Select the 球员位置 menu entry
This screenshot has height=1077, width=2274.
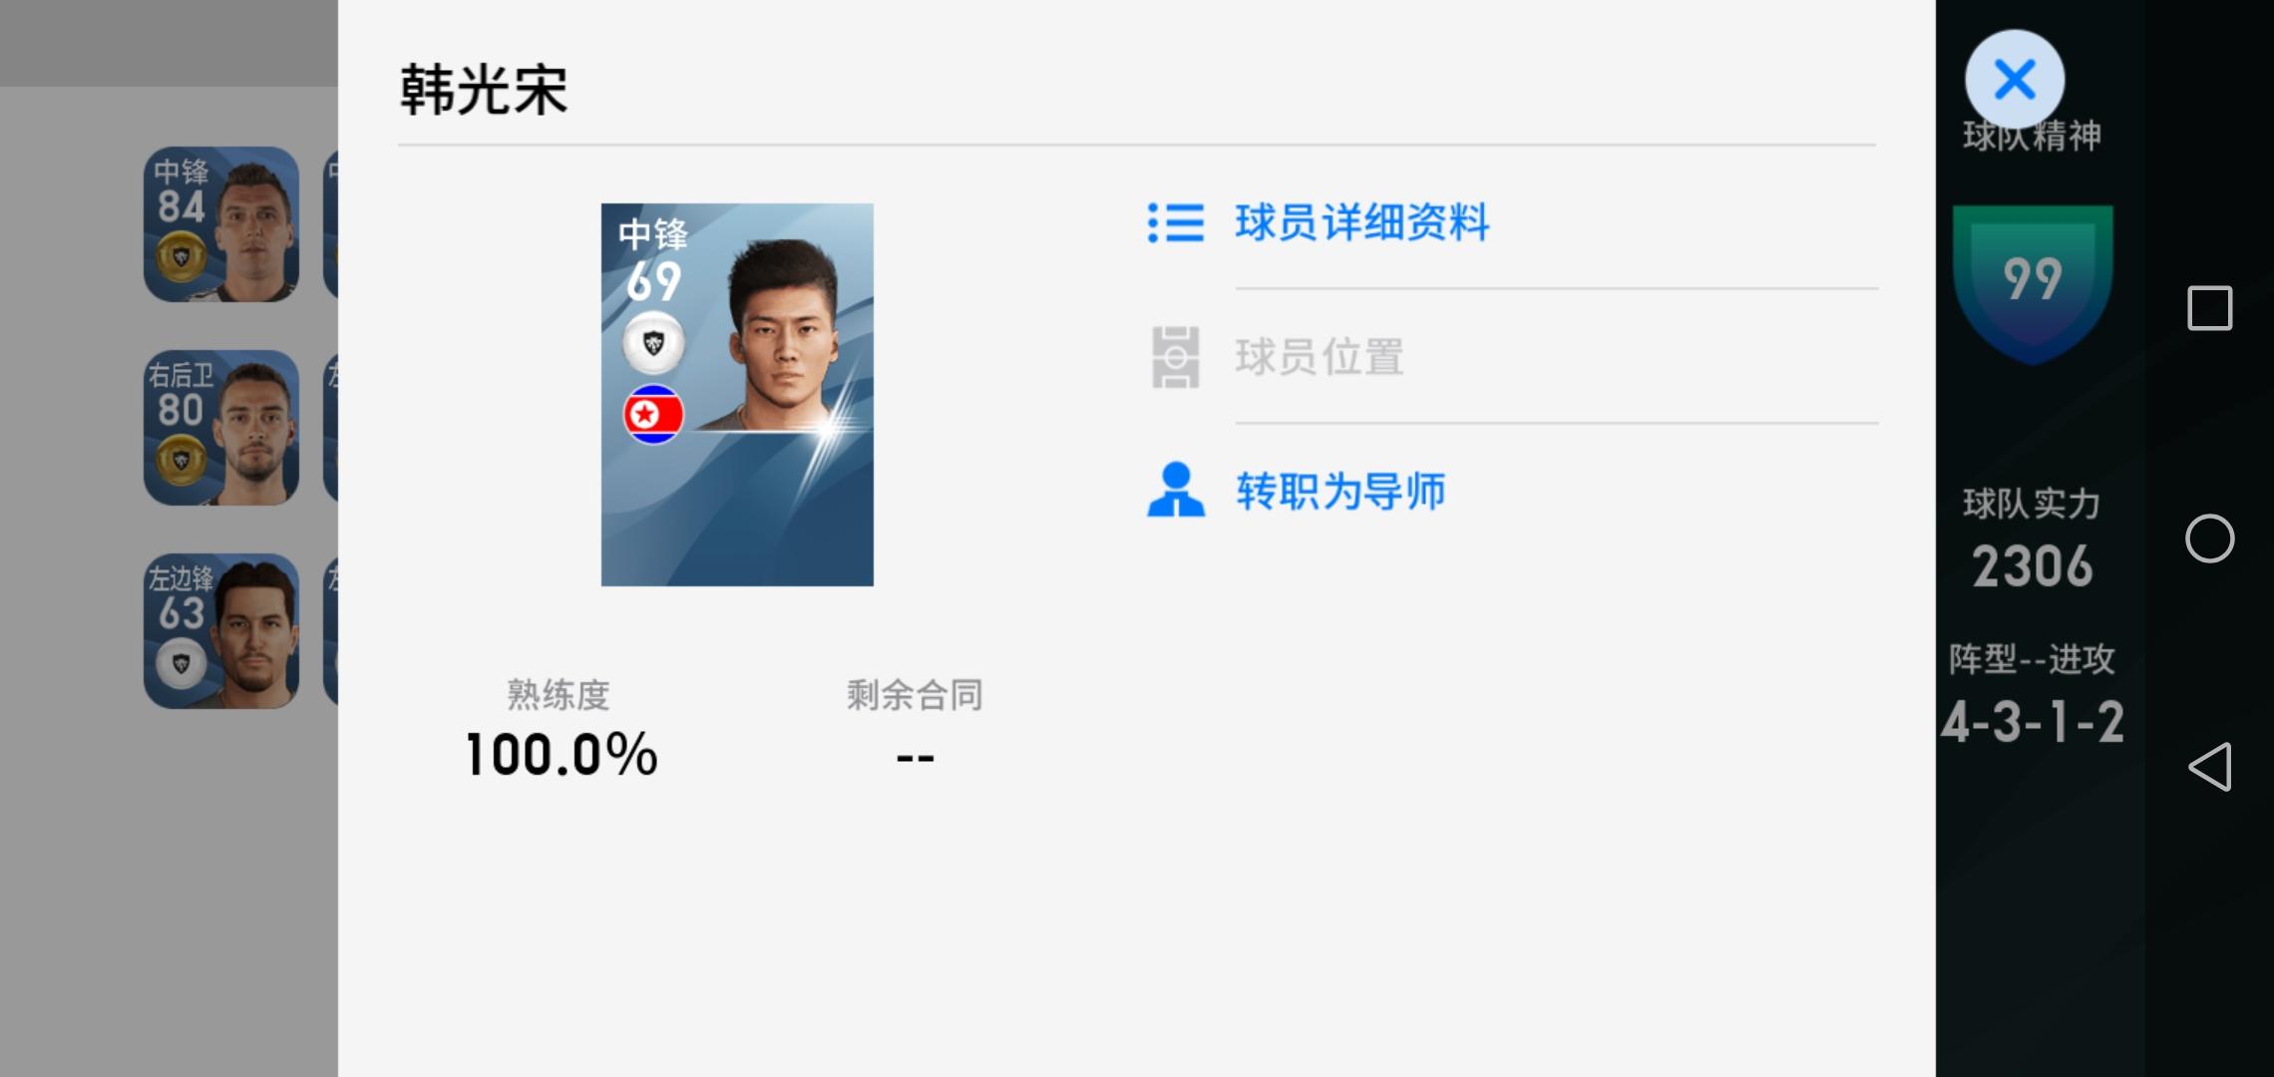pyautogui.click(x=1320, y=357)
